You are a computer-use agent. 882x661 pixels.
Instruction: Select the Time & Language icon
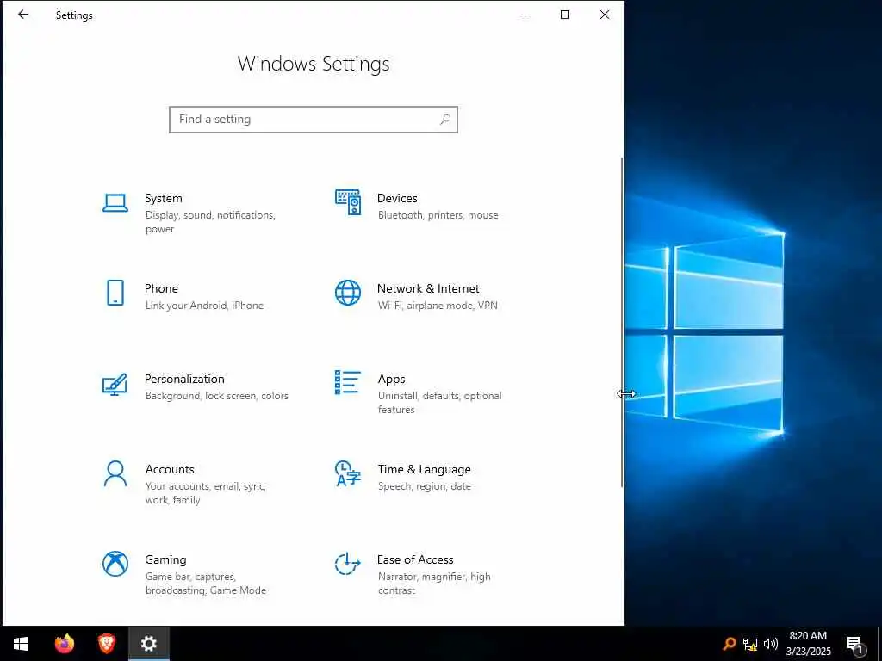click(x=348, y=473)
